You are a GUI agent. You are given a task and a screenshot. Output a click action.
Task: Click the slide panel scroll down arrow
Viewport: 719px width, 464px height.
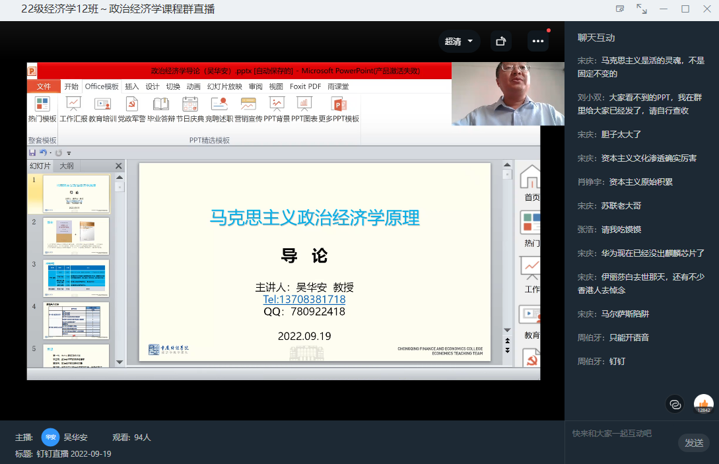[120, 362]
